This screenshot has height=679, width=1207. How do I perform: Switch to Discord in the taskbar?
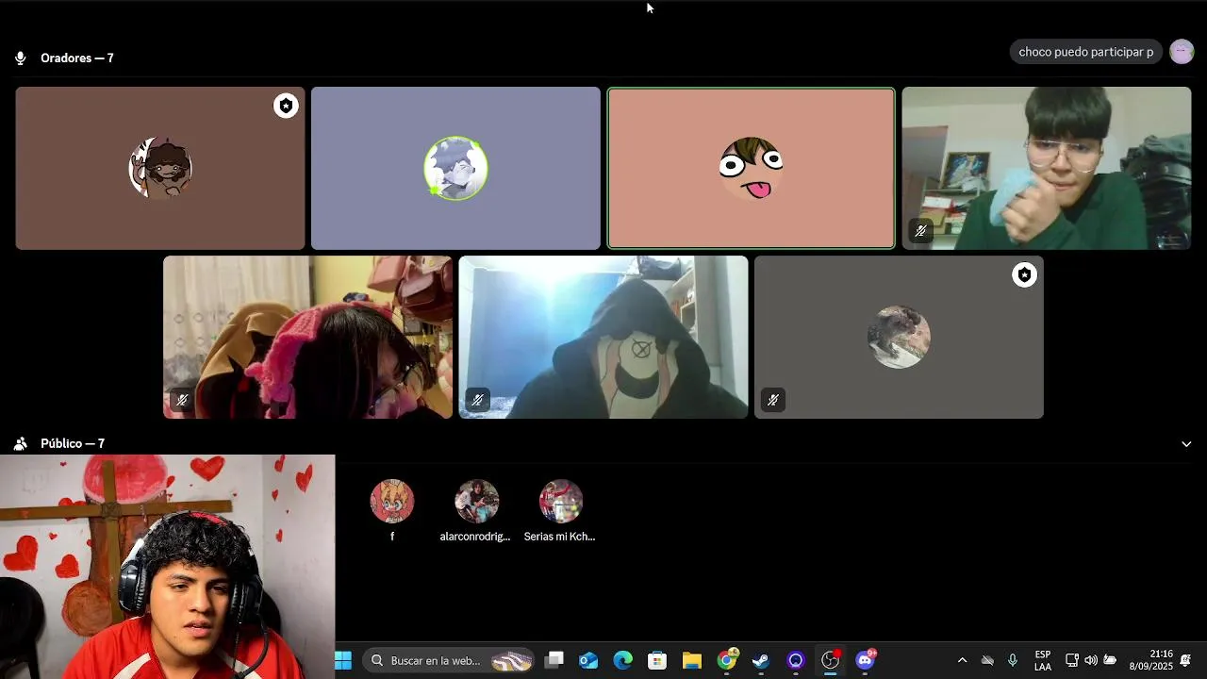pos(866,660)
